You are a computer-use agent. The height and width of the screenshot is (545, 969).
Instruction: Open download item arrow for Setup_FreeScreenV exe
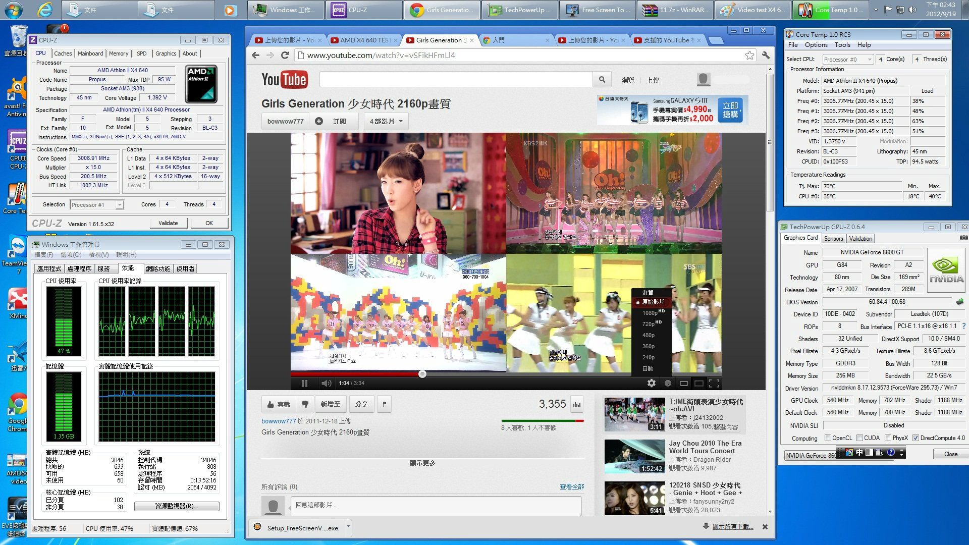pos(348,527)
